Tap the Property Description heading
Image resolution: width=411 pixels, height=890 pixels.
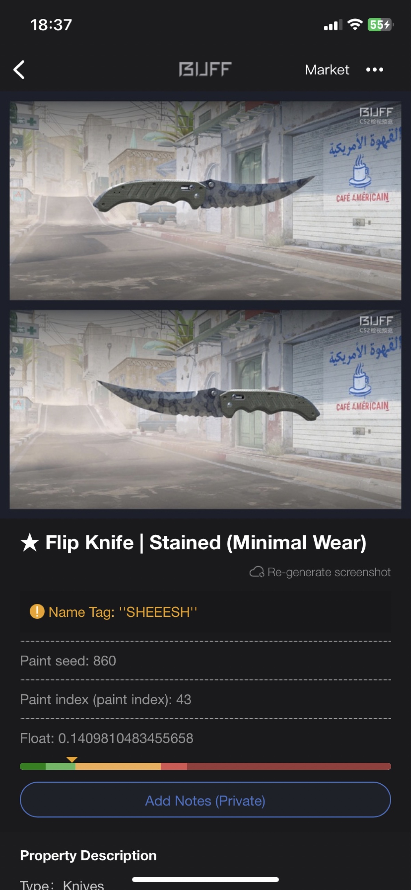(88, 856)
